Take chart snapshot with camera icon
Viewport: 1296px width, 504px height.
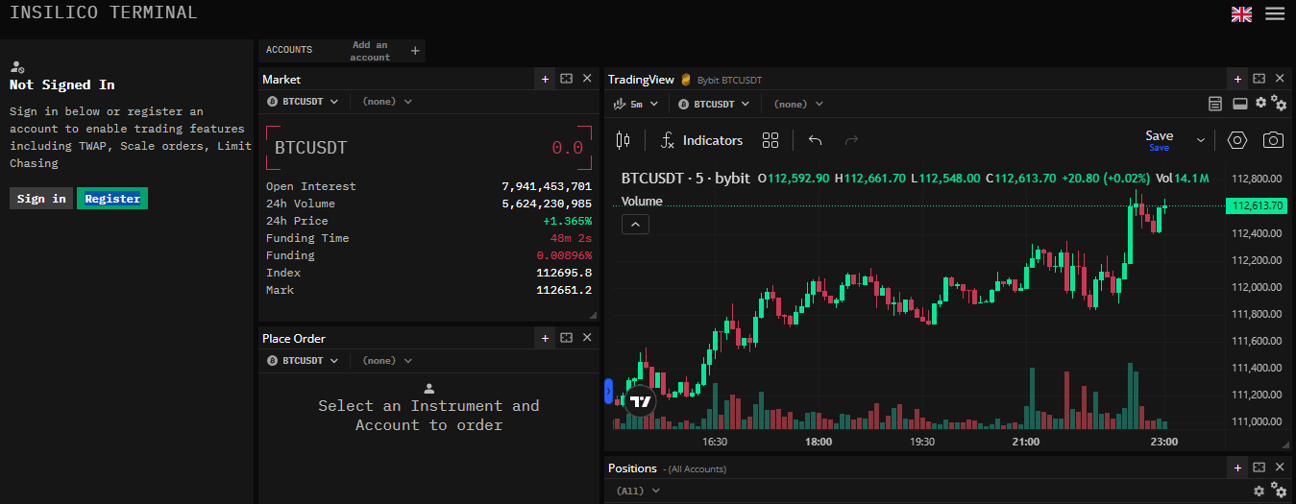pyautogui.click(x=1273, y=140)
